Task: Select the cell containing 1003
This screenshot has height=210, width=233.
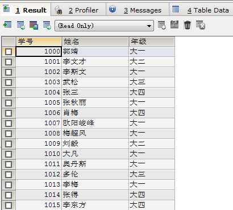Action: (39, 83)
